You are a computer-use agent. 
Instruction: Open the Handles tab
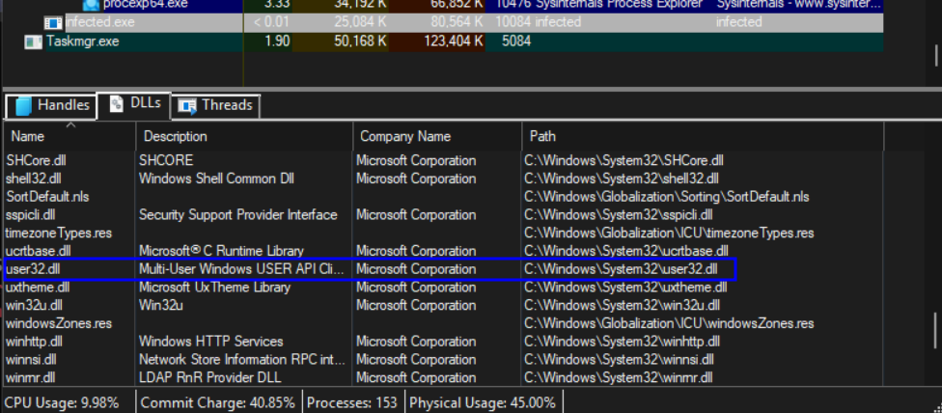(51, 105)
